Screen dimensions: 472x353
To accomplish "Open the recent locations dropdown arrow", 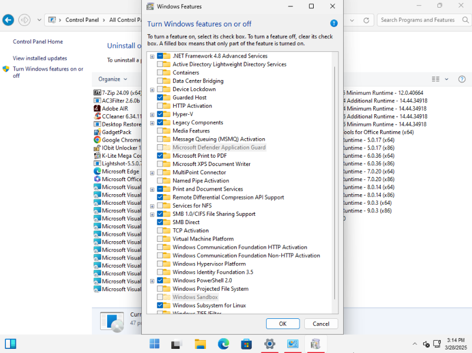I will (39, 20).
